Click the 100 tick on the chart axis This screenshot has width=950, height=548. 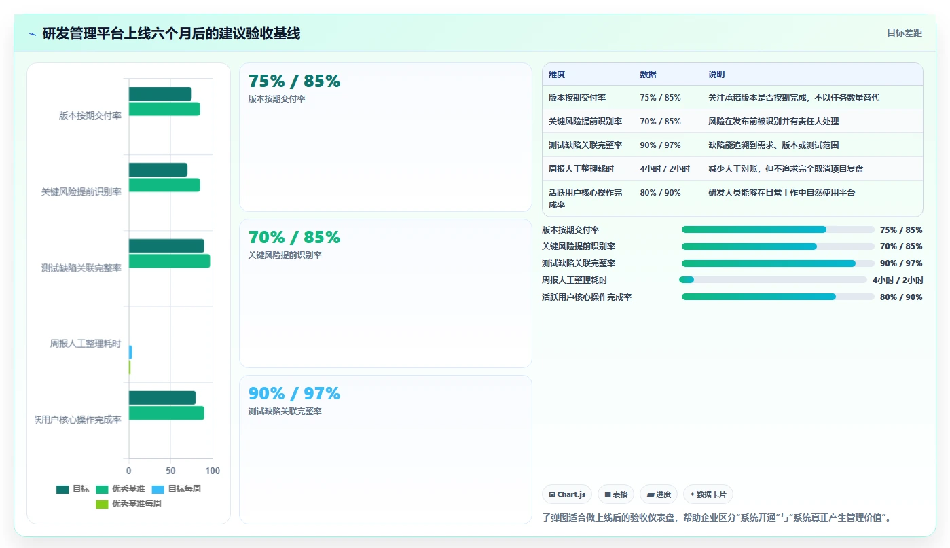[x=213, y=471]
